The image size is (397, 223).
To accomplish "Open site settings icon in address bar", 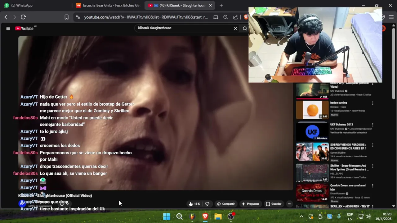I will pyautogui.click(x=78, y=17).
